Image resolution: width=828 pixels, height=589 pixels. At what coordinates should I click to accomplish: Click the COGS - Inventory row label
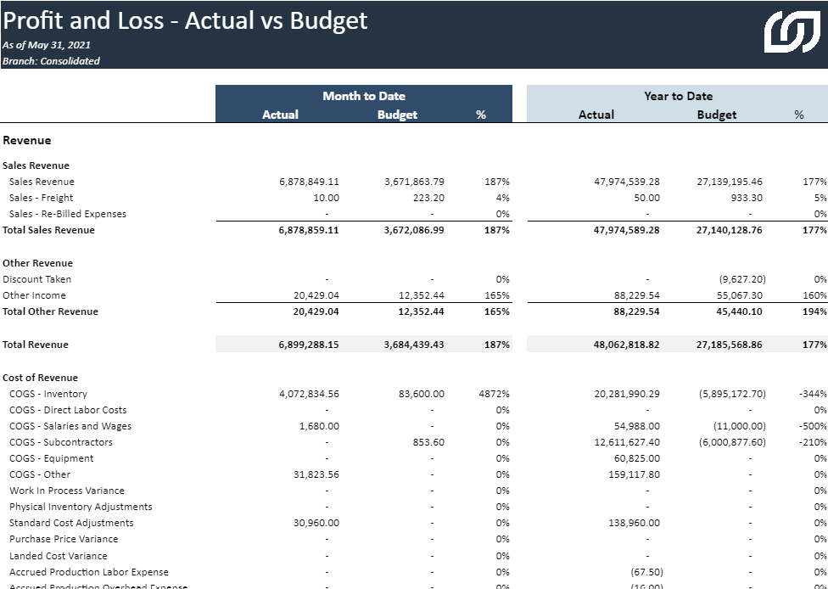pyautogui.click(x=48, y=394)
